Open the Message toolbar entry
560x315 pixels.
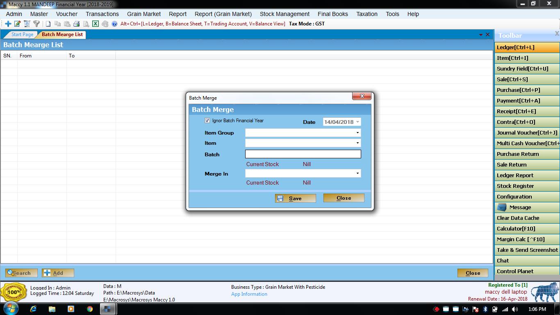tap(527, 207)
